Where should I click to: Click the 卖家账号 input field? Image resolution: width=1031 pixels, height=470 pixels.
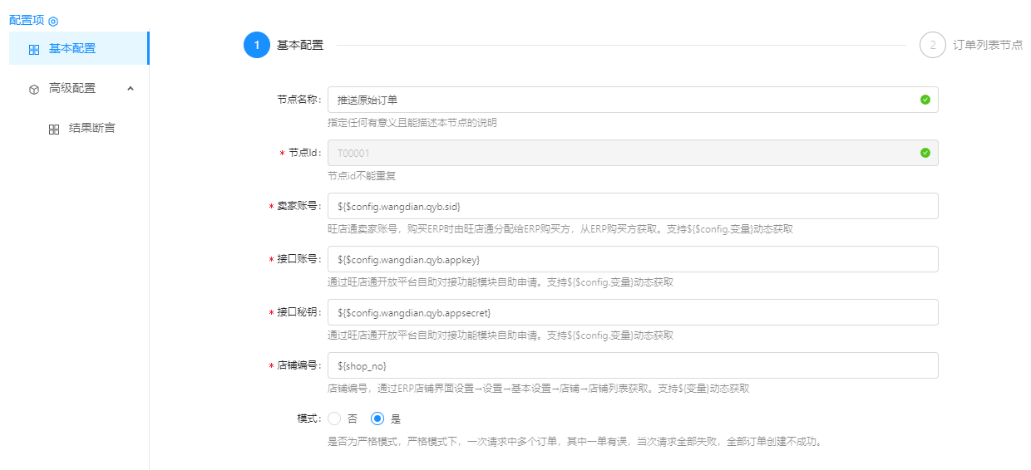(x=632, y=206)
